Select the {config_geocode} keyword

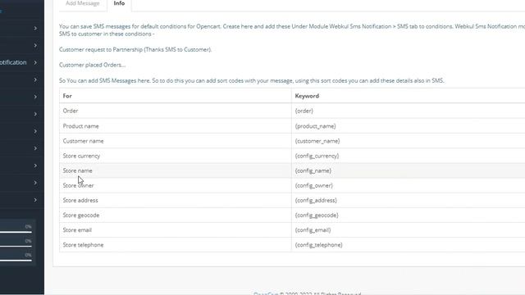(x=317, y=215)
